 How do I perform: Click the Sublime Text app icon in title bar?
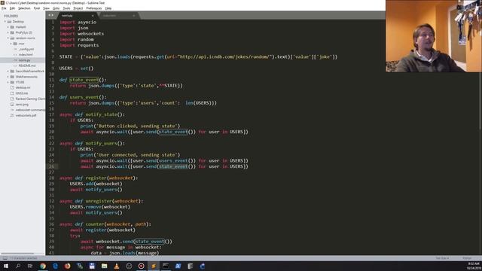(2, 3)
